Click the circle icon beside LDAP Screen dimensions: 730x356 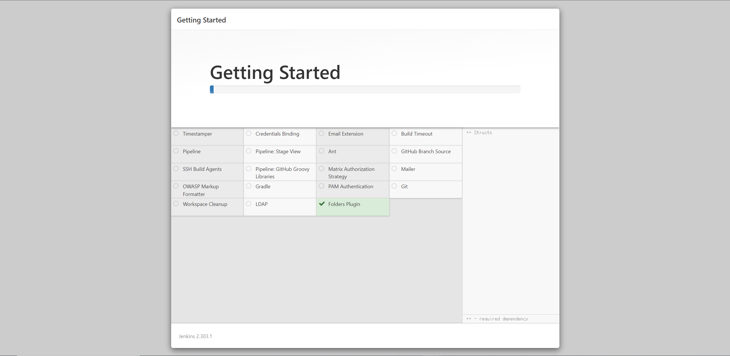coord(249,204)
